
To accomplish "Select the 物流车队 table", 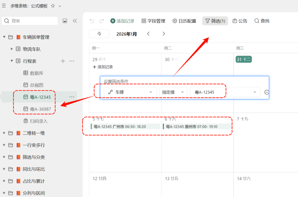I will coord(32,49).
